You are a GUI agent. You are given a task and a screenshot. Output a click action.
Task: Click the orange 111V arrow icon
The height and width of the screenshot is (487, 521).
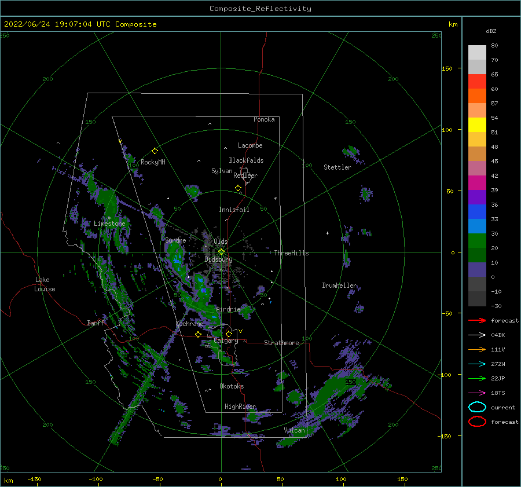(x=477, y=349)
